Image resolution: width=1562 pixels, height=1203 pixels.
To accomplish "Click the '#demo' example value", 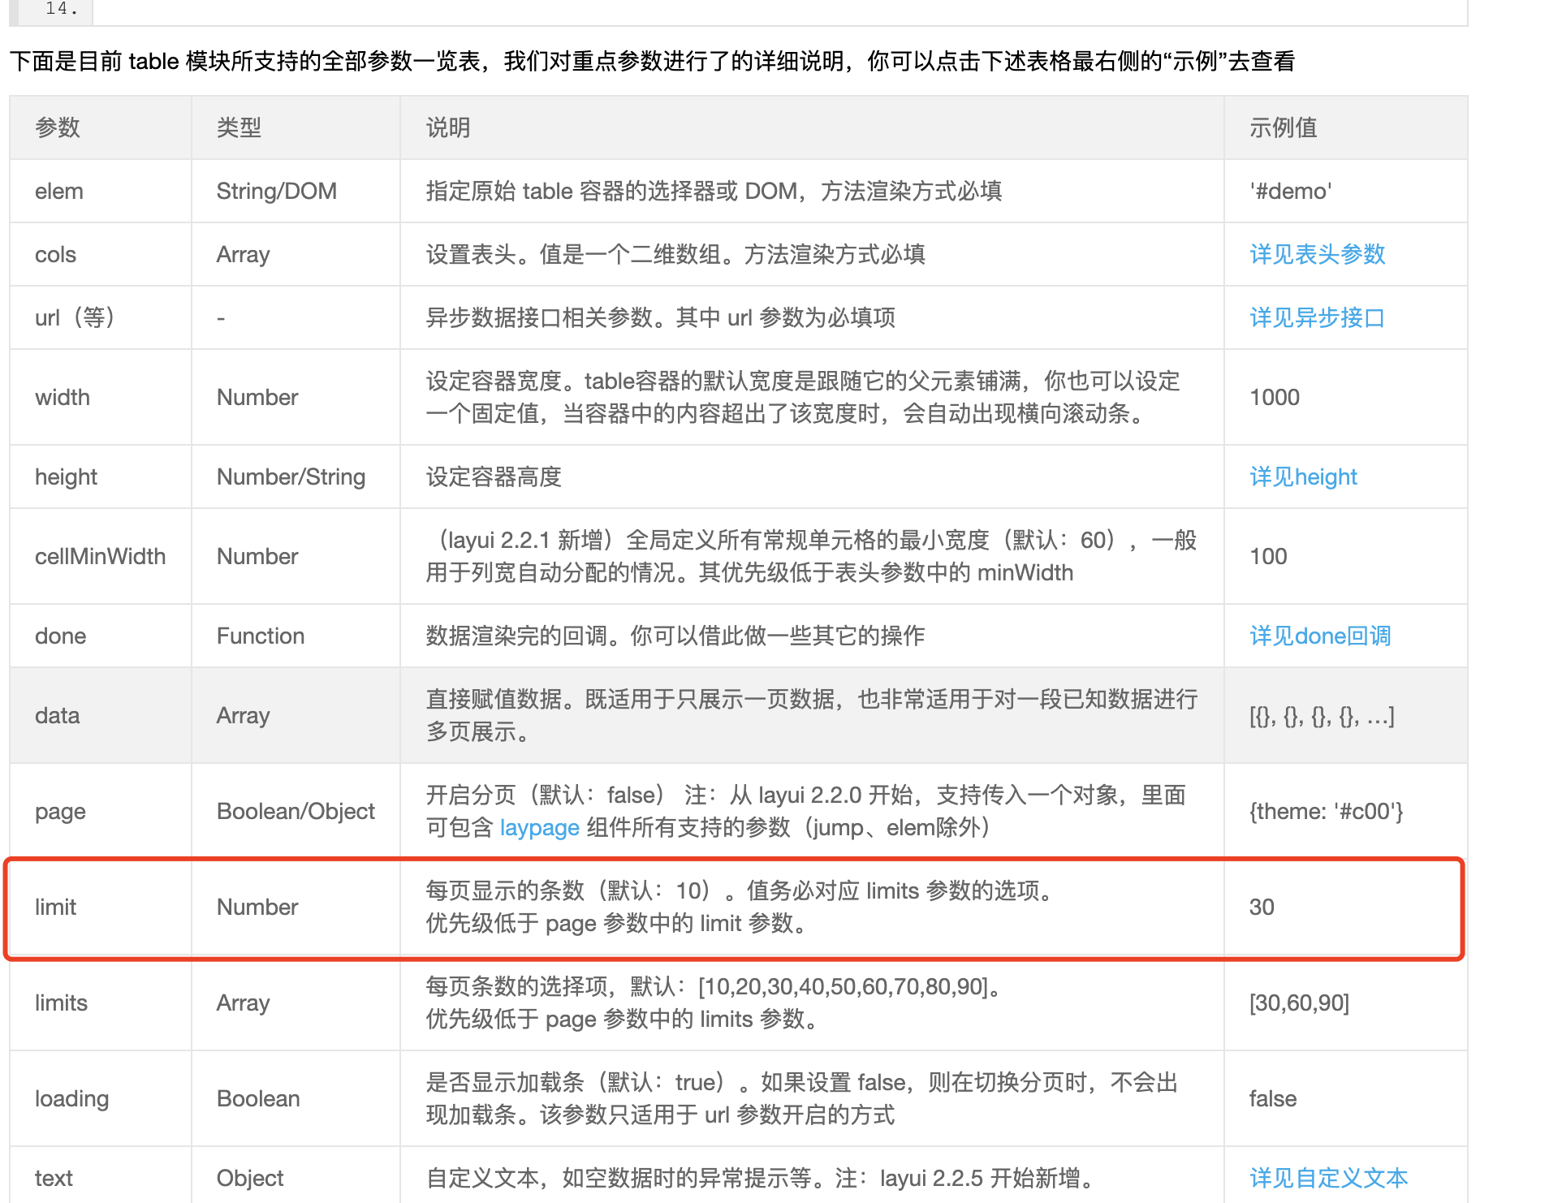I will coord(1290,191).
